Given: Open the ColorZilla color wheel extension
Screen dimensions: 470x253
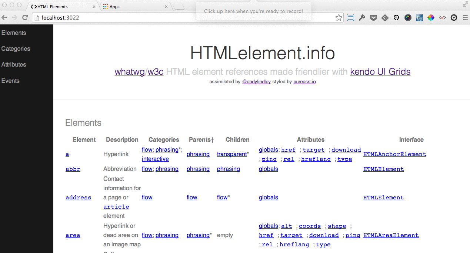Looking at the screenshot, I should pyautogui.click(x=431, y=17).
